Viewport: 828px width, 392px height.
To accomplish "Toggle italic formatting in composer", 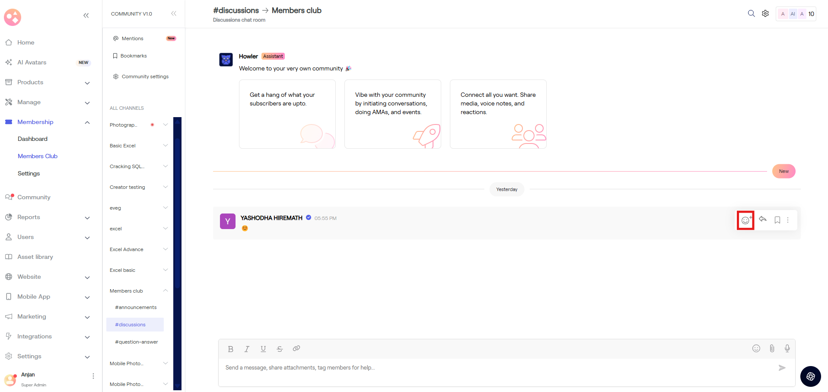I will point(247,349).
